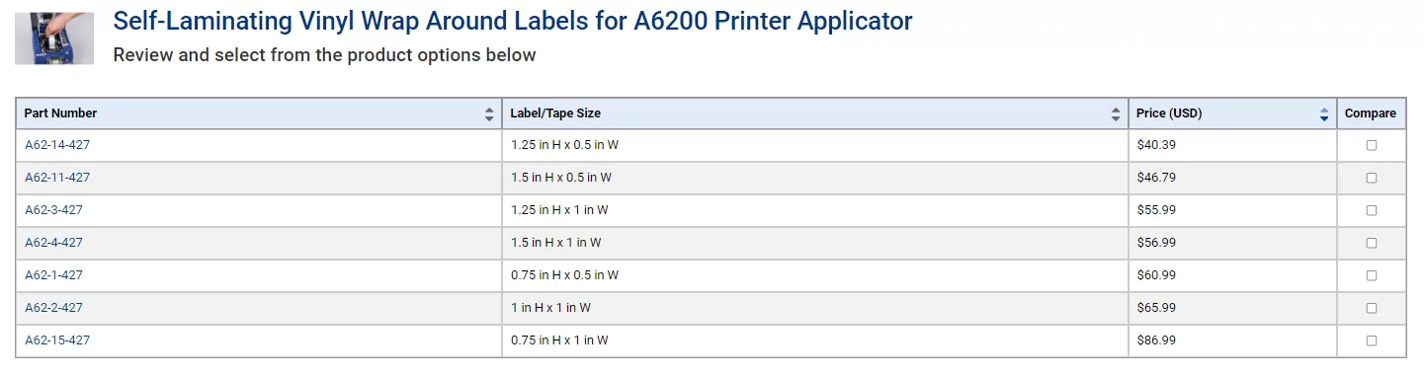Viewport: 1424px width, 377px height.
Task: Toggle Compare checkbox for A62-2-427
Action: 1372,308
